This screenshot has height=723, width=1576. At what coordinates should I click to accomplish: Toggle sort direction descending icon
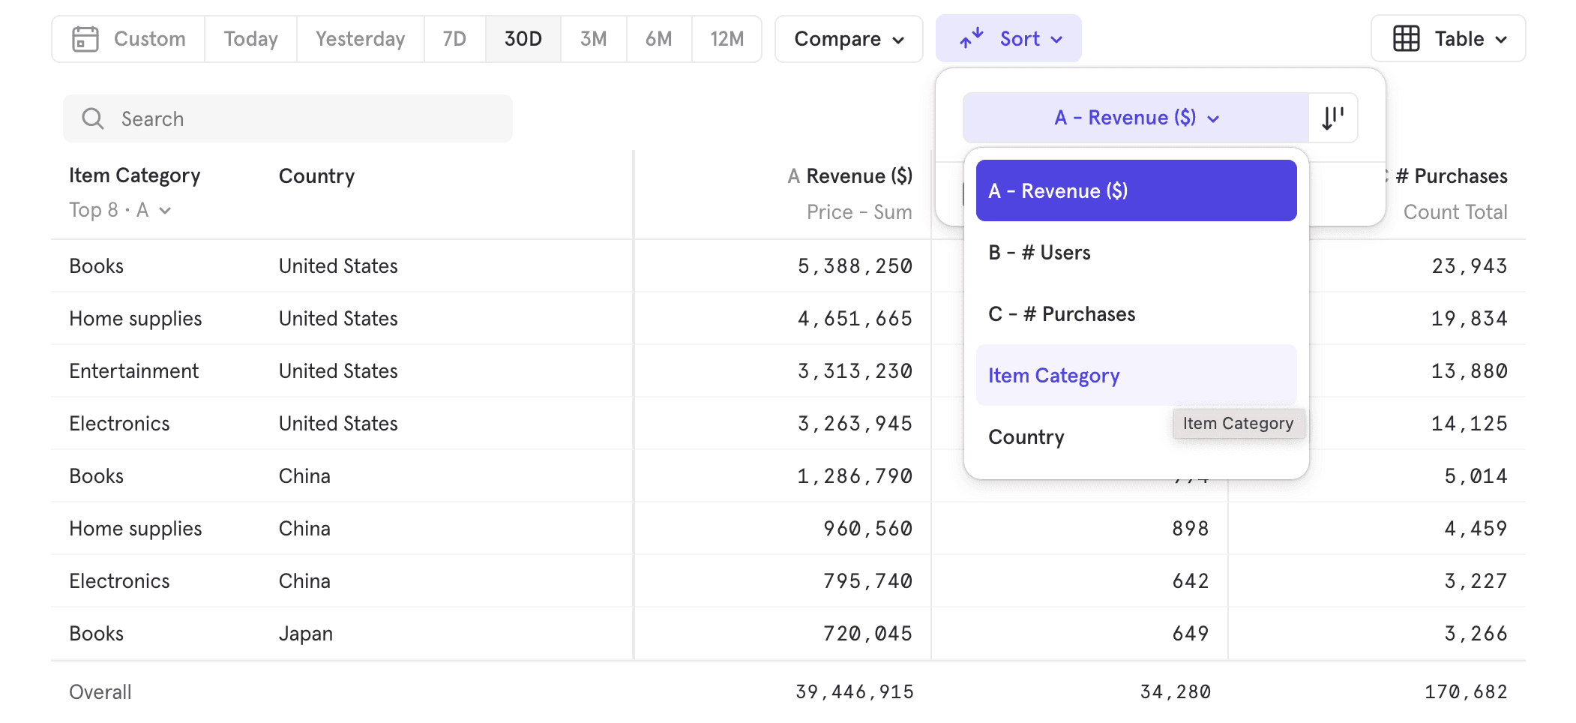coord(1333,118)
